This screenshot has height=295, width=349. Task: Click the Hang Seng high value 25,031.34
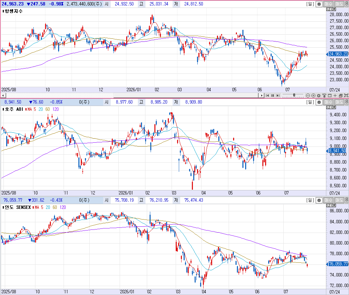tap(159, 4)
